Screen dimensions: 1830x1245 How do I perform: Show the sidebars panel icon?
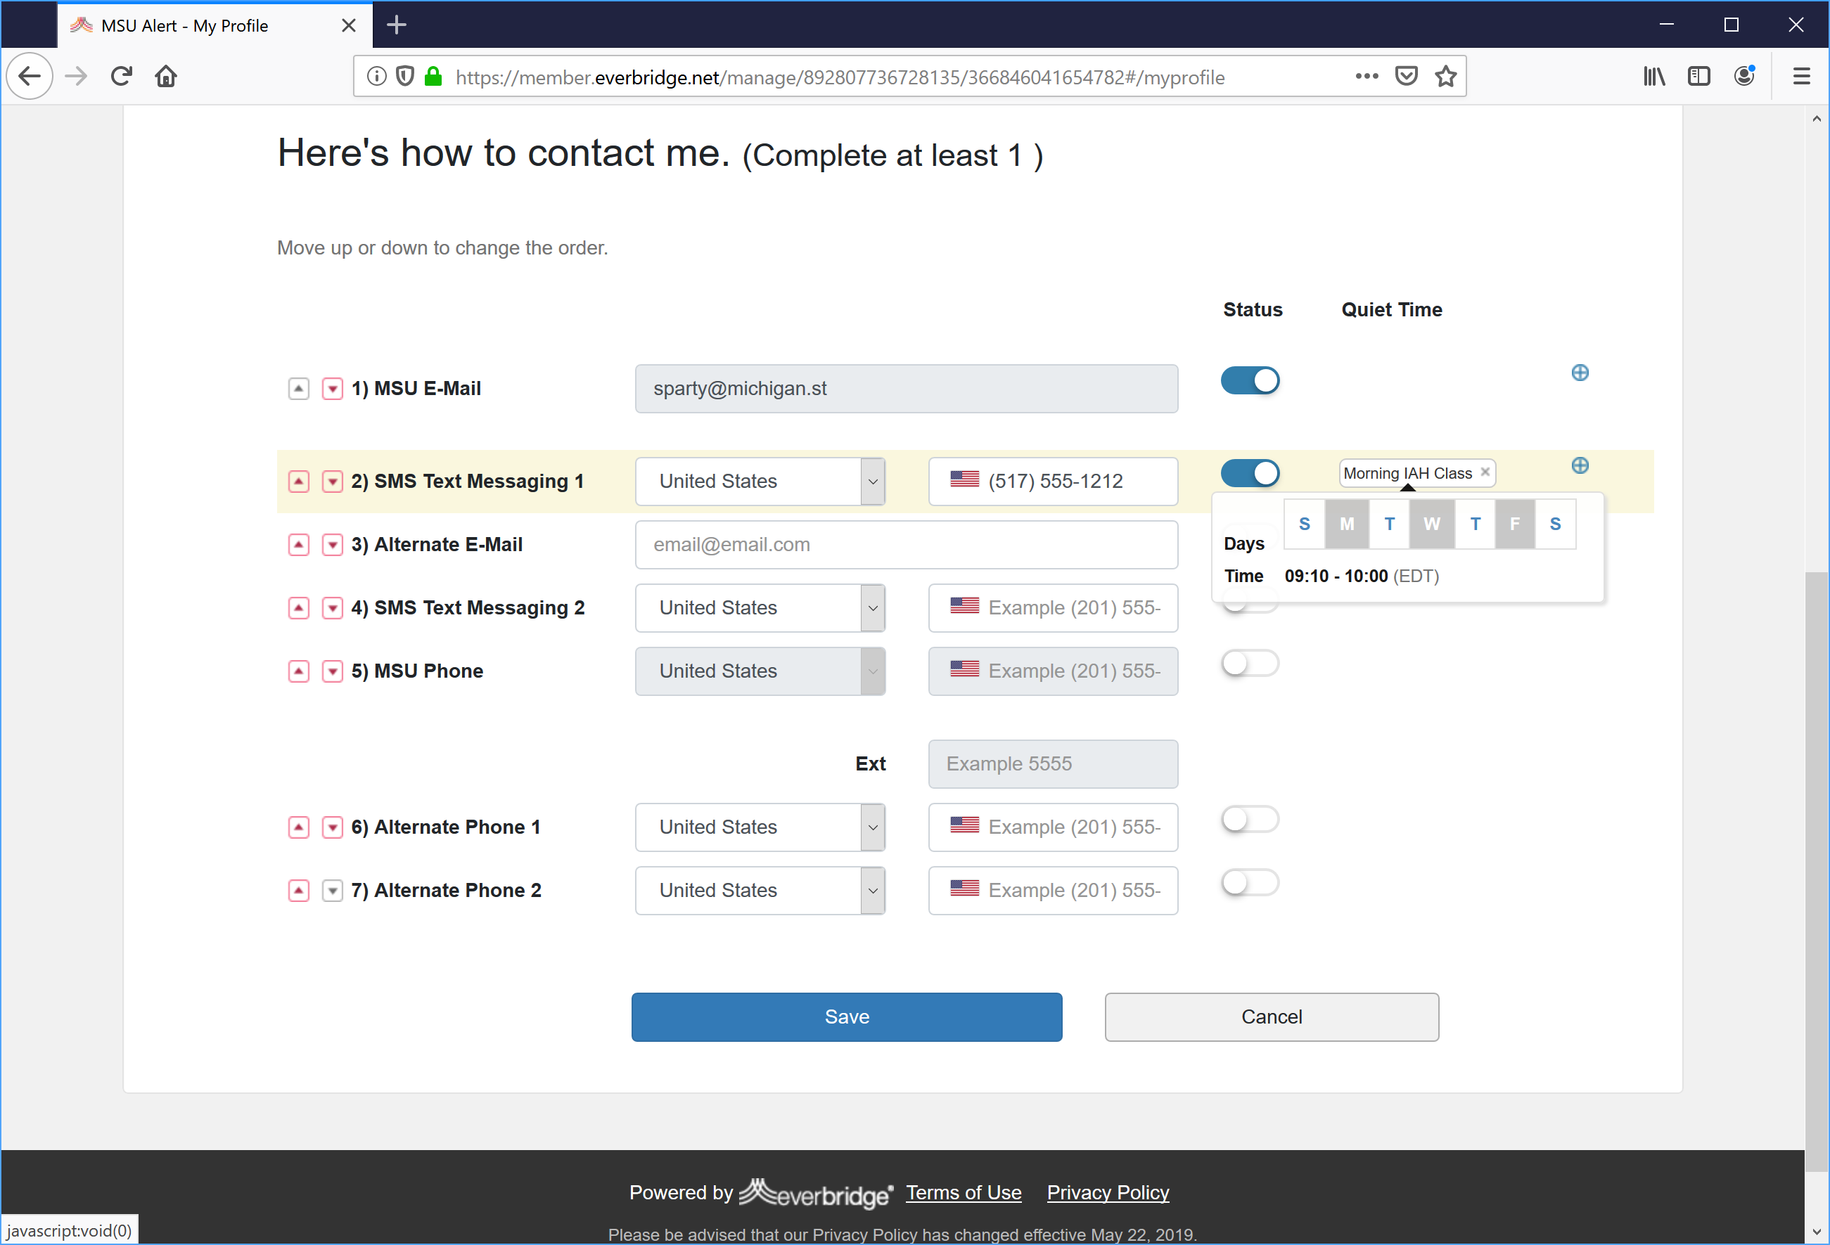pos(1698,77)
